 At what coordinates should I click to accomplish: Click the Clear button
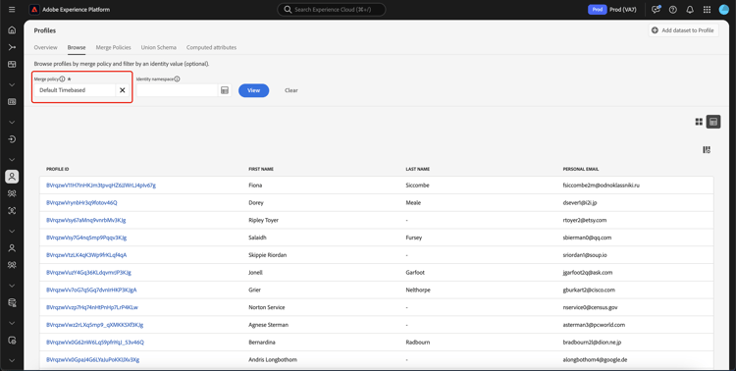point(291,90)
